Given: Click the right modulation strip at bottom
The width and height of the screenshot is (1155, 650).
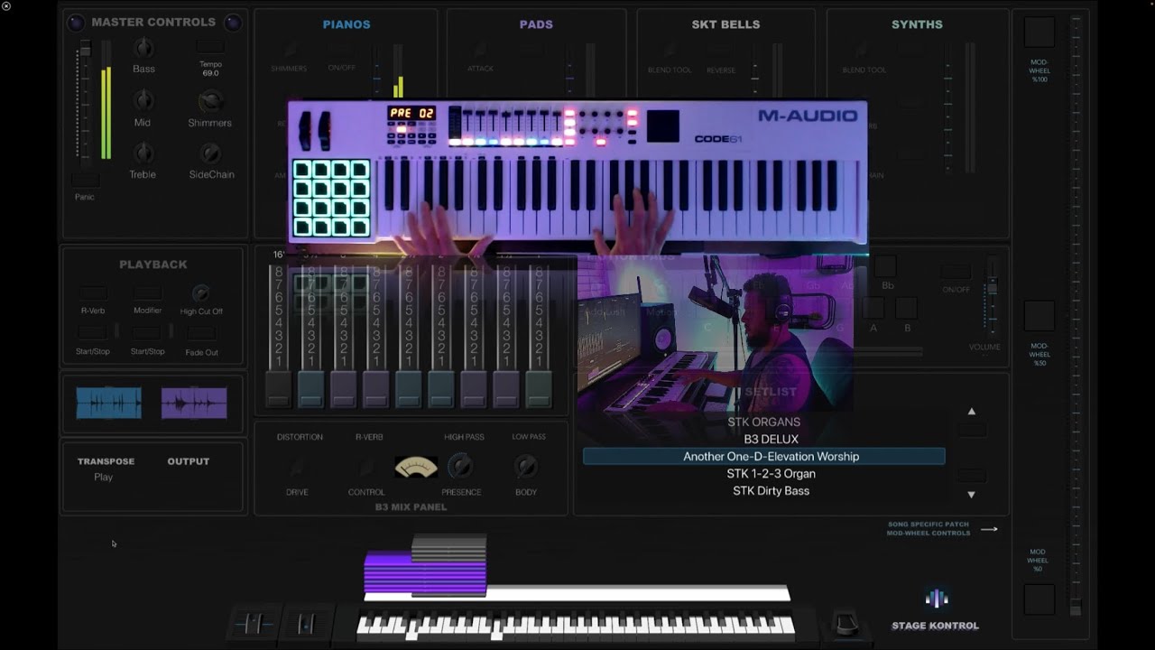Looking at the screenshot, I should pos(306,624).
